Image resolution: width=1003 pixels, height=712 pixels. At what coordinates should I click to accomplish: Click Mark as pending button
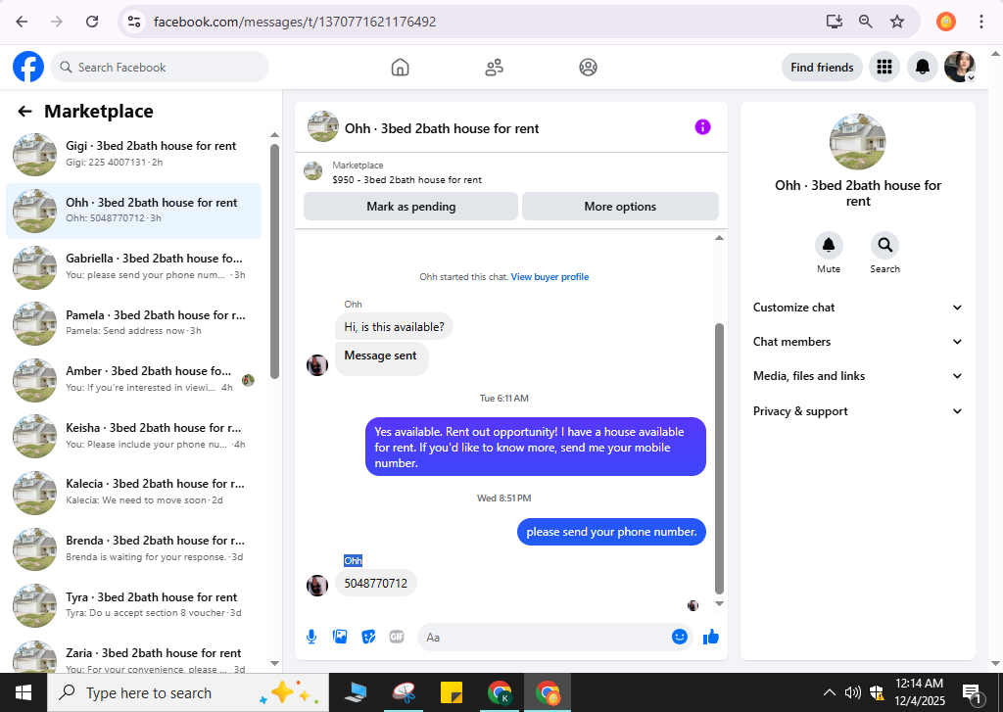coord(410,207)
